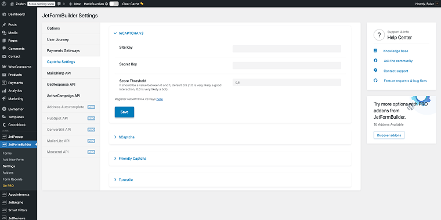The image size is (441, 220).
Task: Collapse the reCAPTCHA v3 section
Action: coord(129,33)
